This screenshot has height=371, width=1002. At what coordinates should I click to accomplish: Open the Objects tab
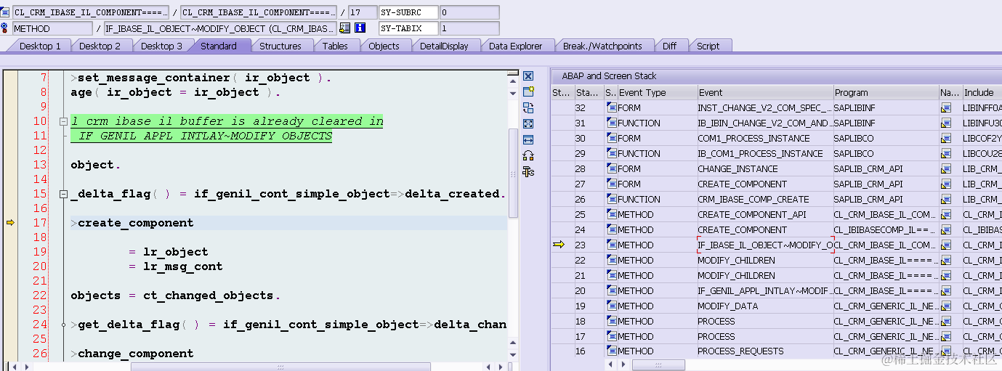[384, 46]
